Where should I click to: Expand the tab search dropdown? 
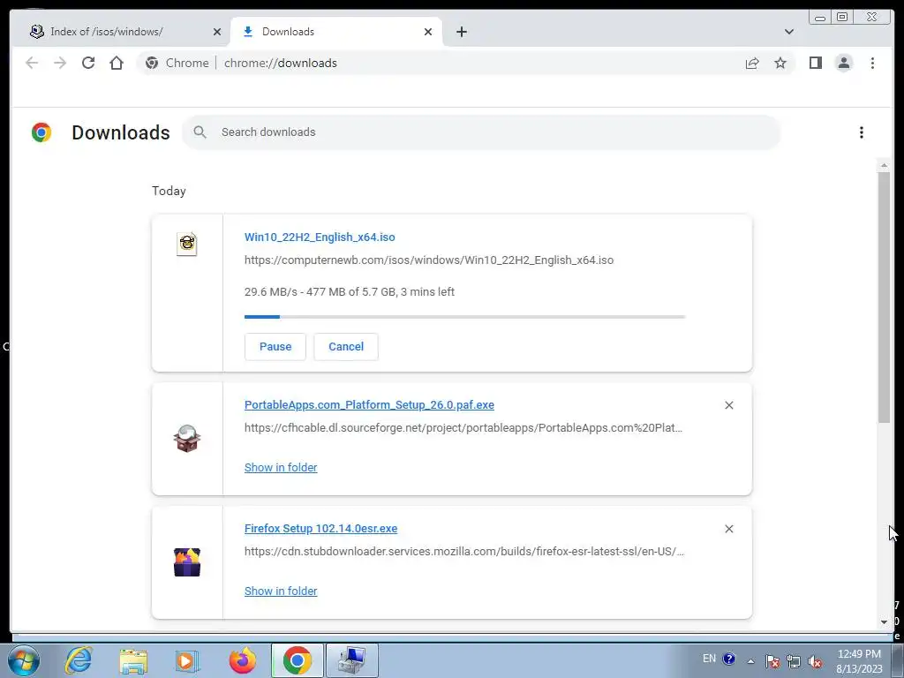click(x=788, y=32)
